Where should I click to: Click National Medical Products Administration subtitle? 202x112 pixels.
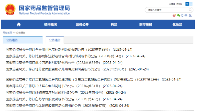44,13
